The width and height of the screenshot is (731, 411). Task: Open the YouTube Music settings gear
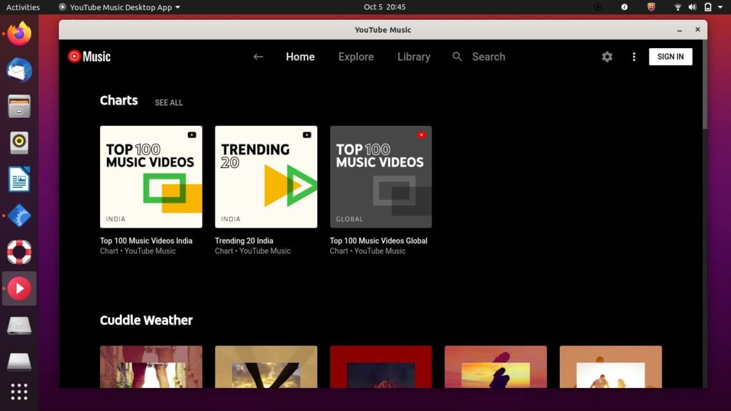point(607,56)
